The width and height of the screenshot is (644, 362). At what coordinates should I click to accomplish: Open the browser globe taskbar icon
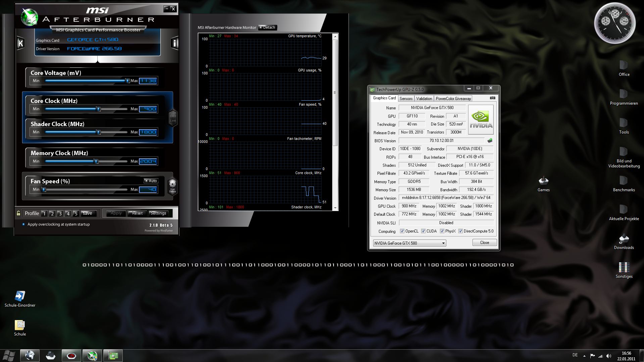30,355
